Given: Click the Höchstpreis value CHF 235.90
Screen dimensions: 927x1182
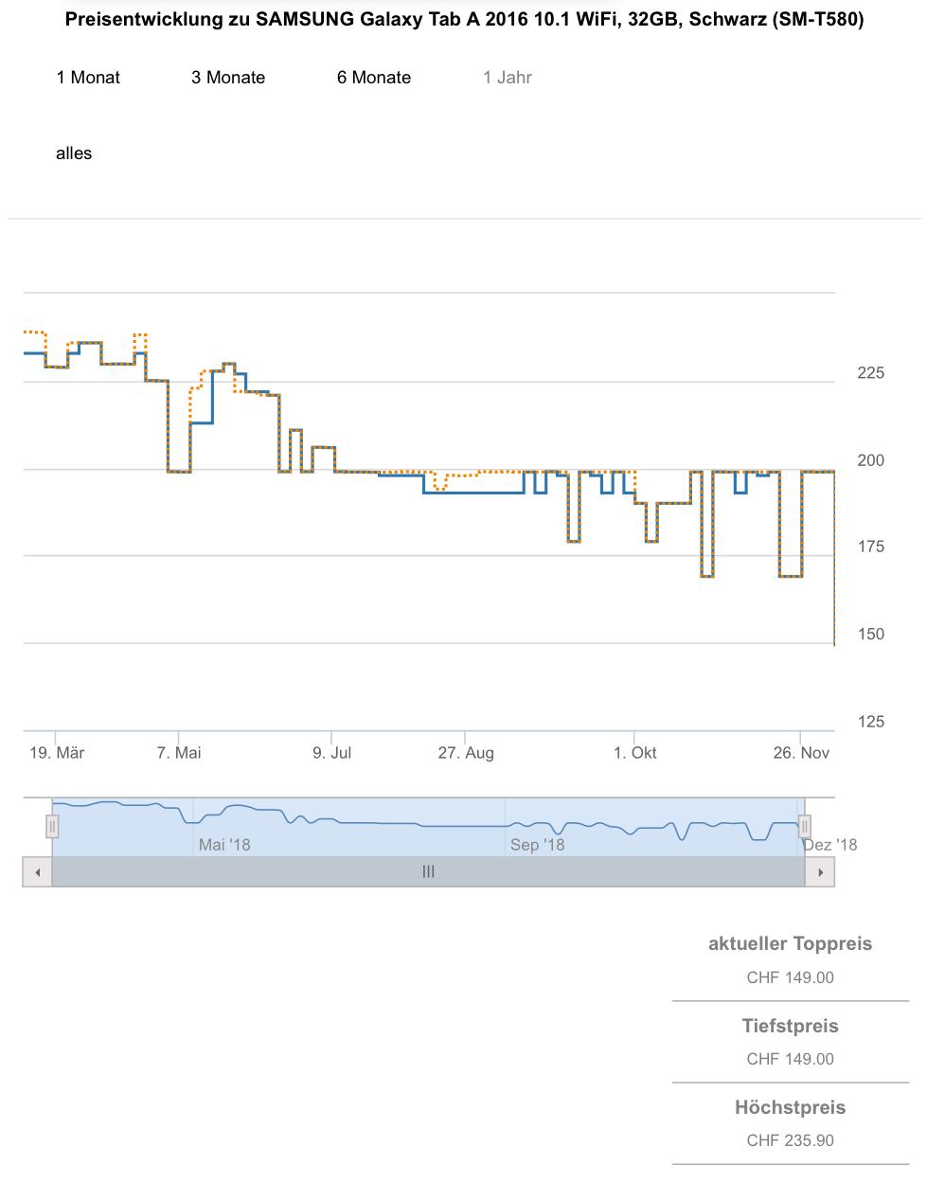Looking at the screenshot, I should point(790,1140).
